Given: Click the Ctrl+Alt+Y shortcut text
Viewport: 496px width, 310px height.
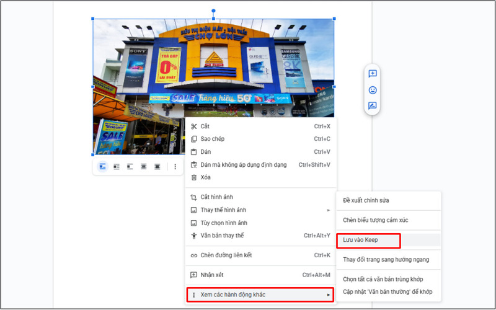Looking at the screenshot, I should click(317, 236).
